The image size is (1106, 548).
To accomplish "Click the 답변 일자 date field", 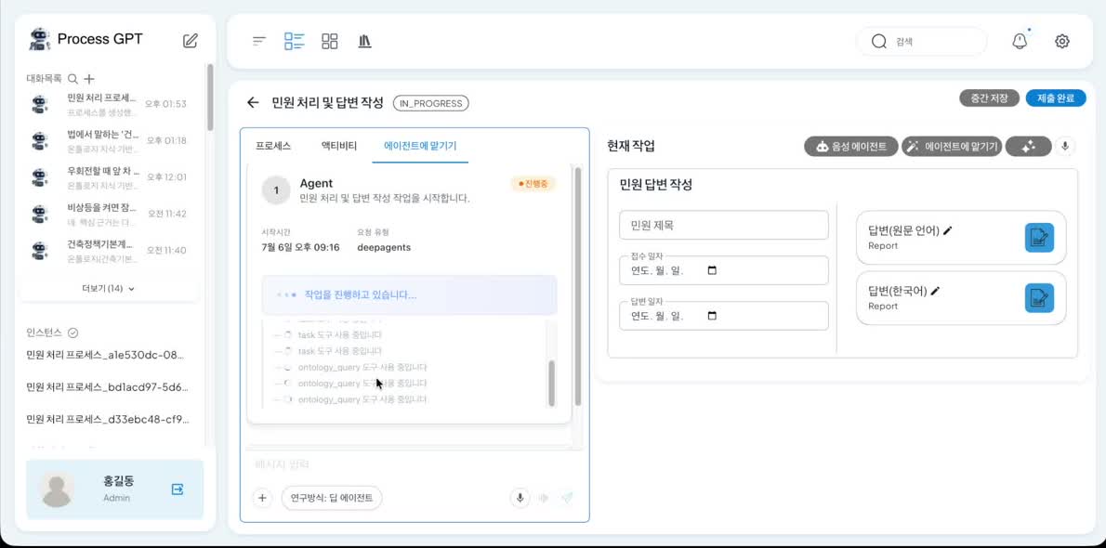I will click(x=724, y=315).
